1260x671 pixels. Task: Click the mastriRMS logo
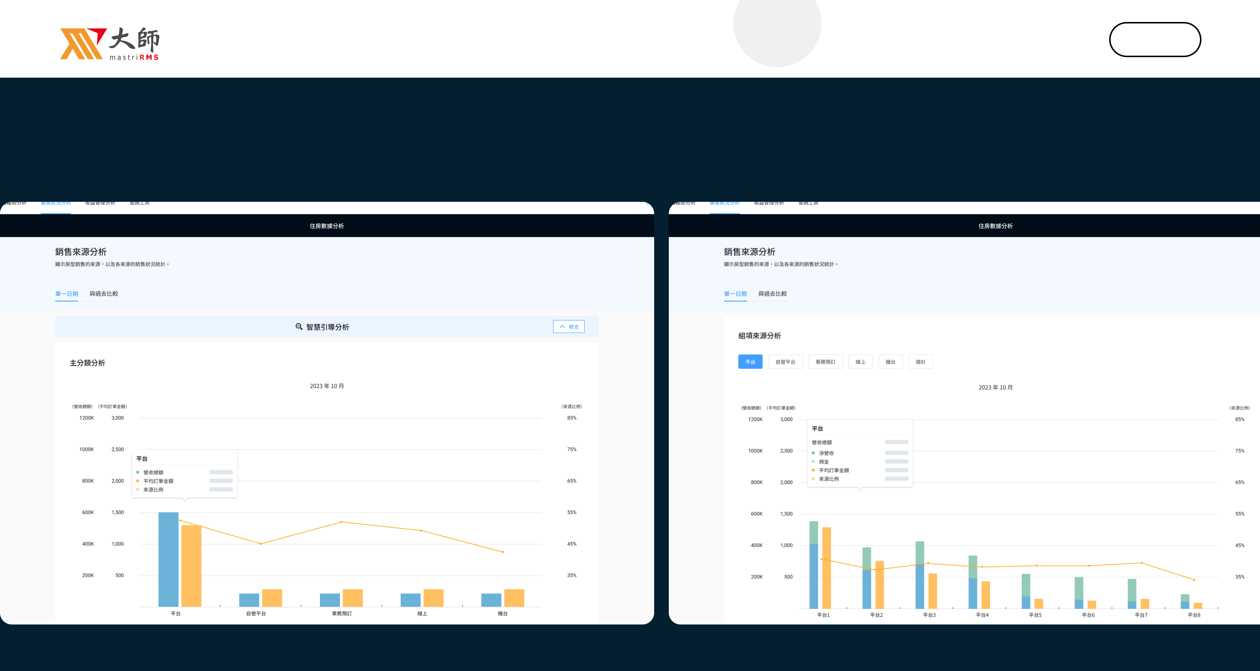coord(109,44)
